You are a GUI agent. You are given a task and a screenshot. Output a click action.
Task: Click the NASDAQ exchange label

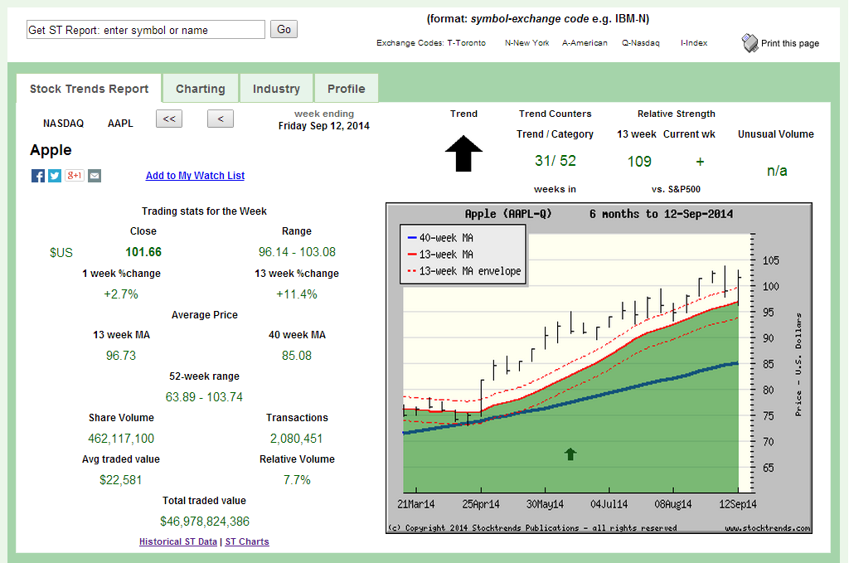(x=63, y=124)
